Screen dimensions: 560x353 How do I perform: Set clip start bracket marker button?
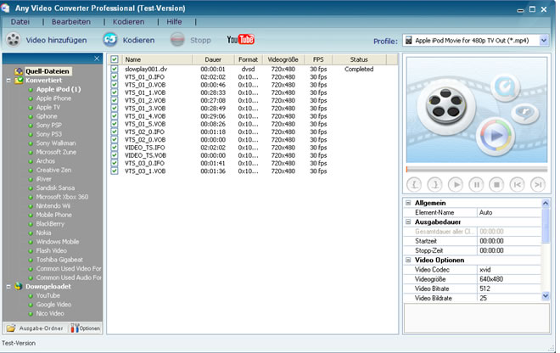[414, 185]
